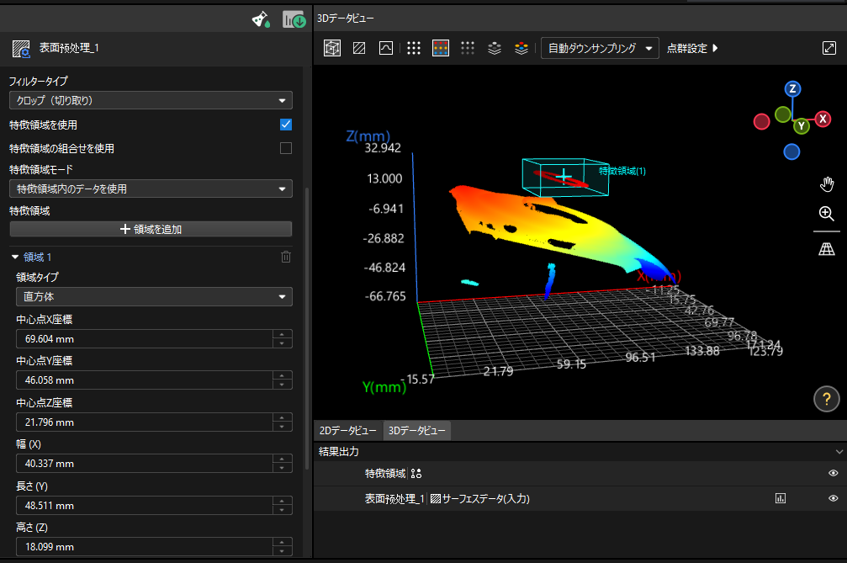
Task: Click the blue negative Z gizmo ball
Action: (x=791, y=151)
